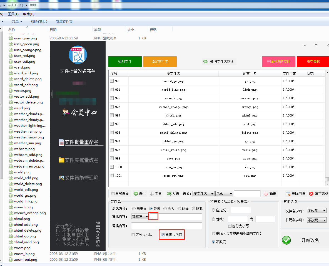Viewport: 329px width, 266px height.
Task: Click the vector.png file icon in Explorer
Action: click(11, 91)
